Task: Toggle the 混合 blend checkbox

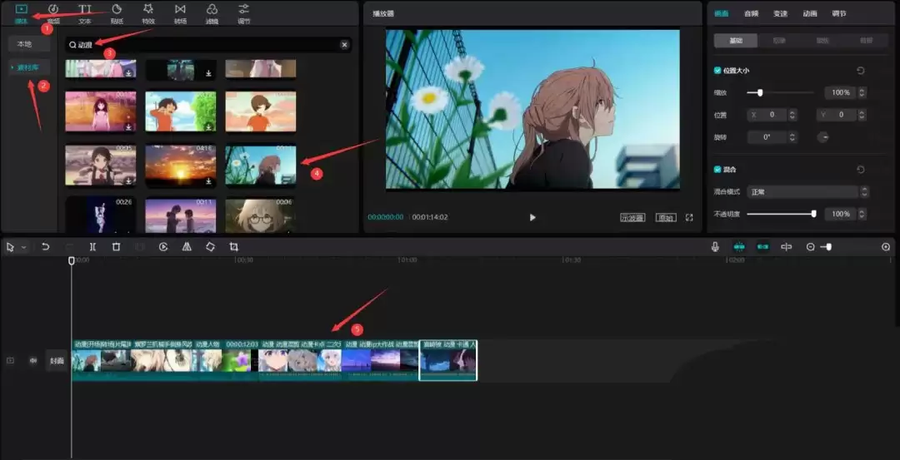Action: 718,170
